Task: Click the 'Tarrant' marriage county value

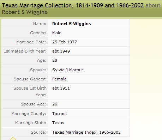Action: point(60,114)
